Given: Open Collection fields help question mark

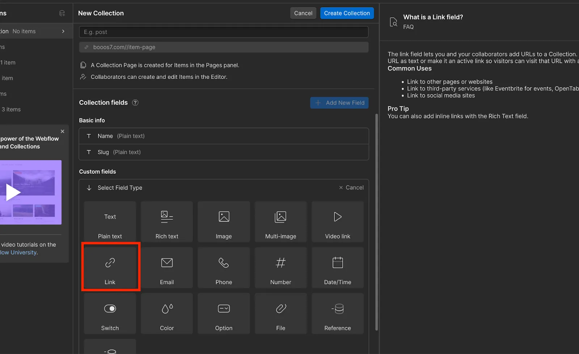Looking at the screenshot, I should 135,102.
